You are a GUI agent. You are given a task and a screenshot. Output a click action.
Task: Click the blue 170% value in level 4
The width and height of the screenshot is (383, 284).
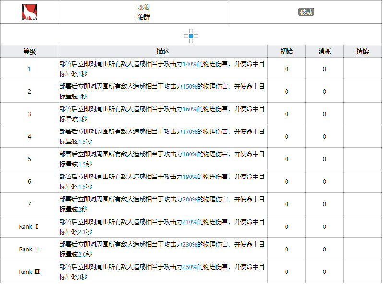(190, 131)
